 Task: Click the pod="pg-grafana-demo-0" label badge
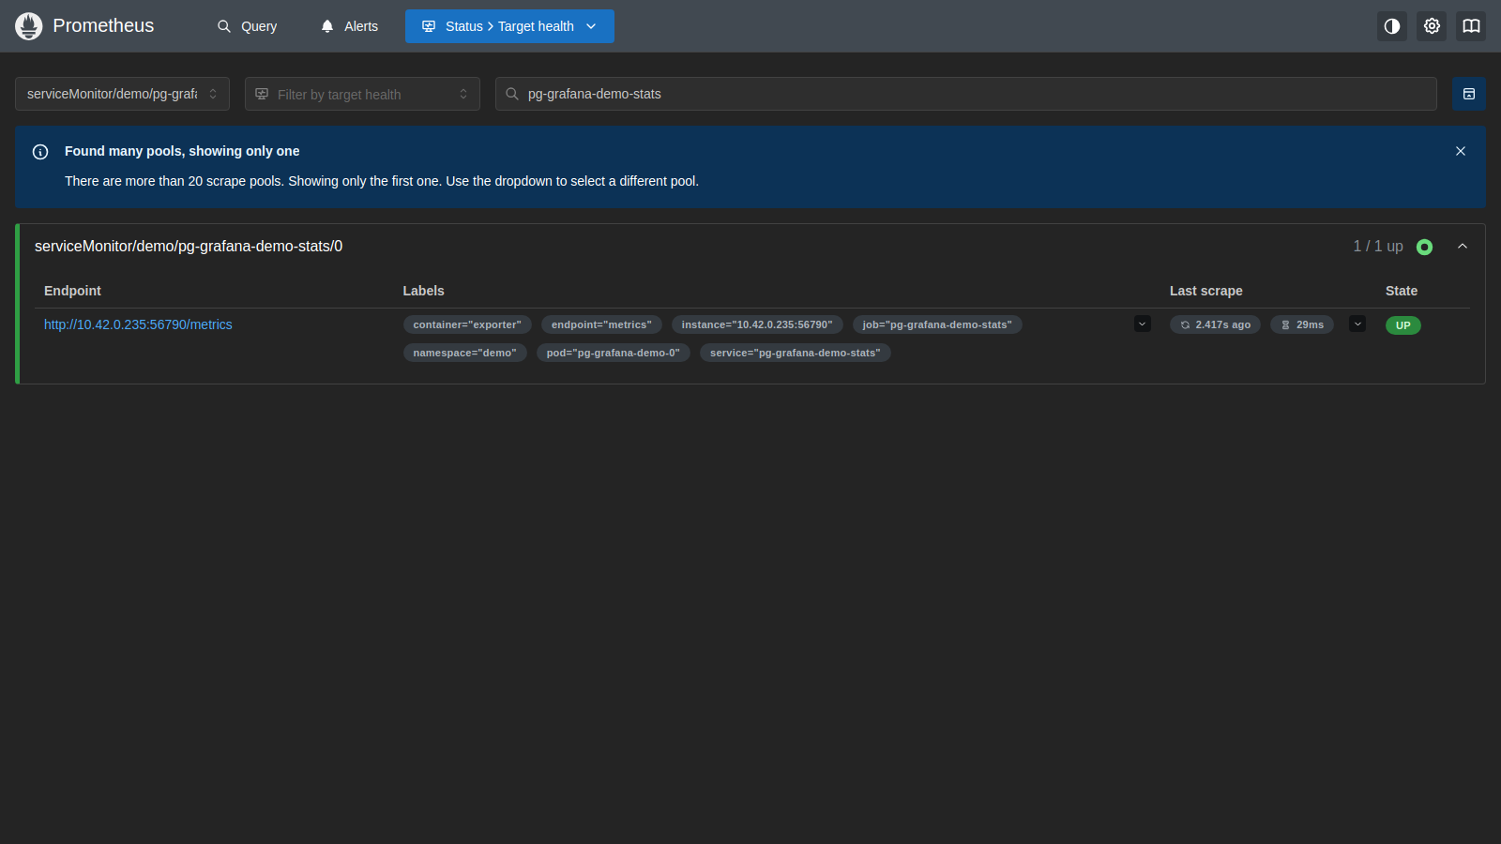pyautogui.click(x=614, y=353)
